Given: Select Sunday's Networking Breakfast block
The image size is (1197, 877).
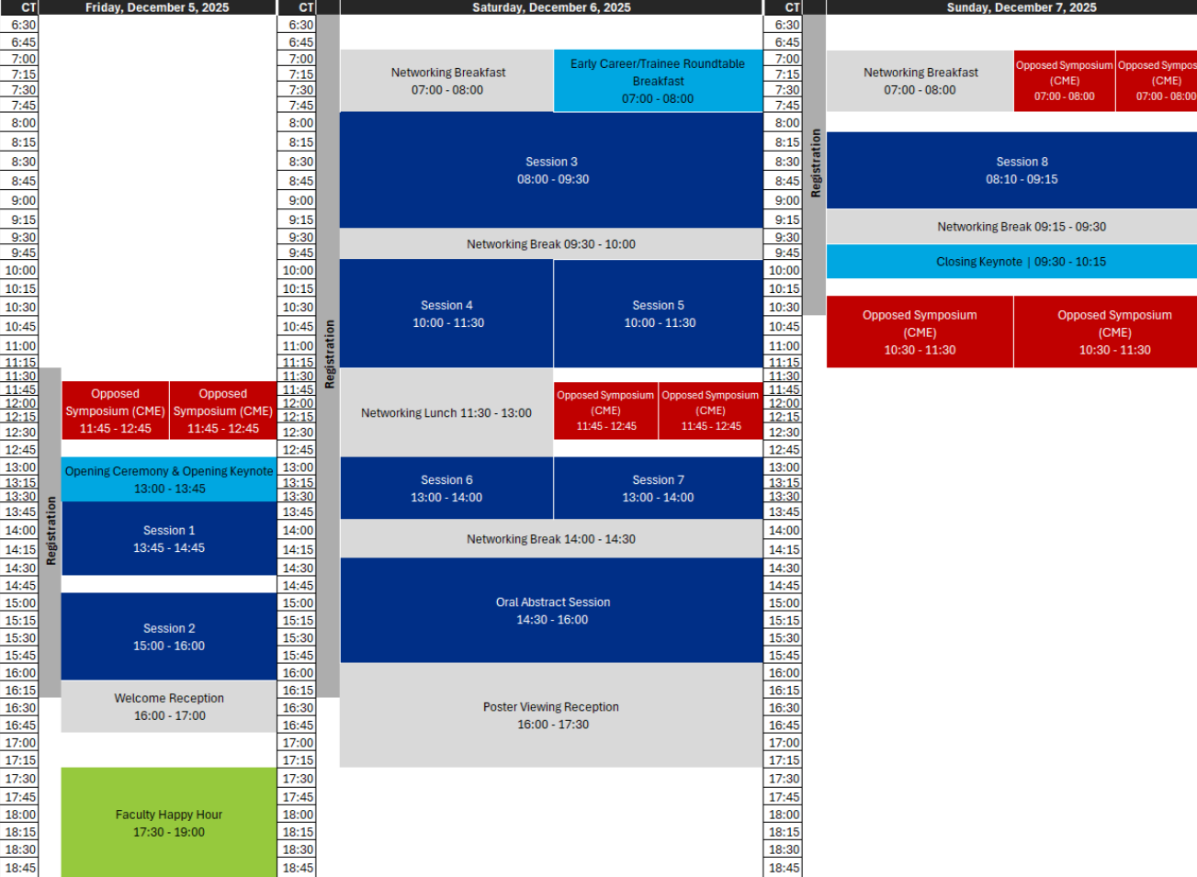Looking at the screenshot, I should coord(920,81).
